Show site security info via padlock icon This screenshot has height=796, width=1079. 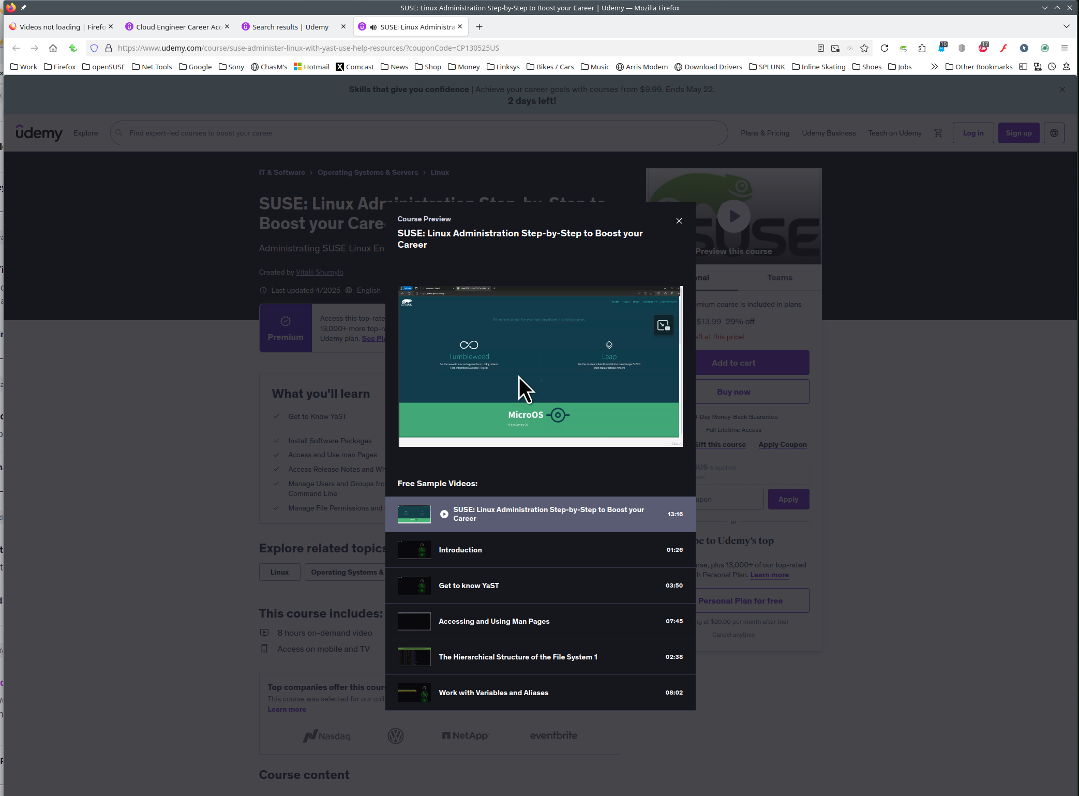point(109,48)
